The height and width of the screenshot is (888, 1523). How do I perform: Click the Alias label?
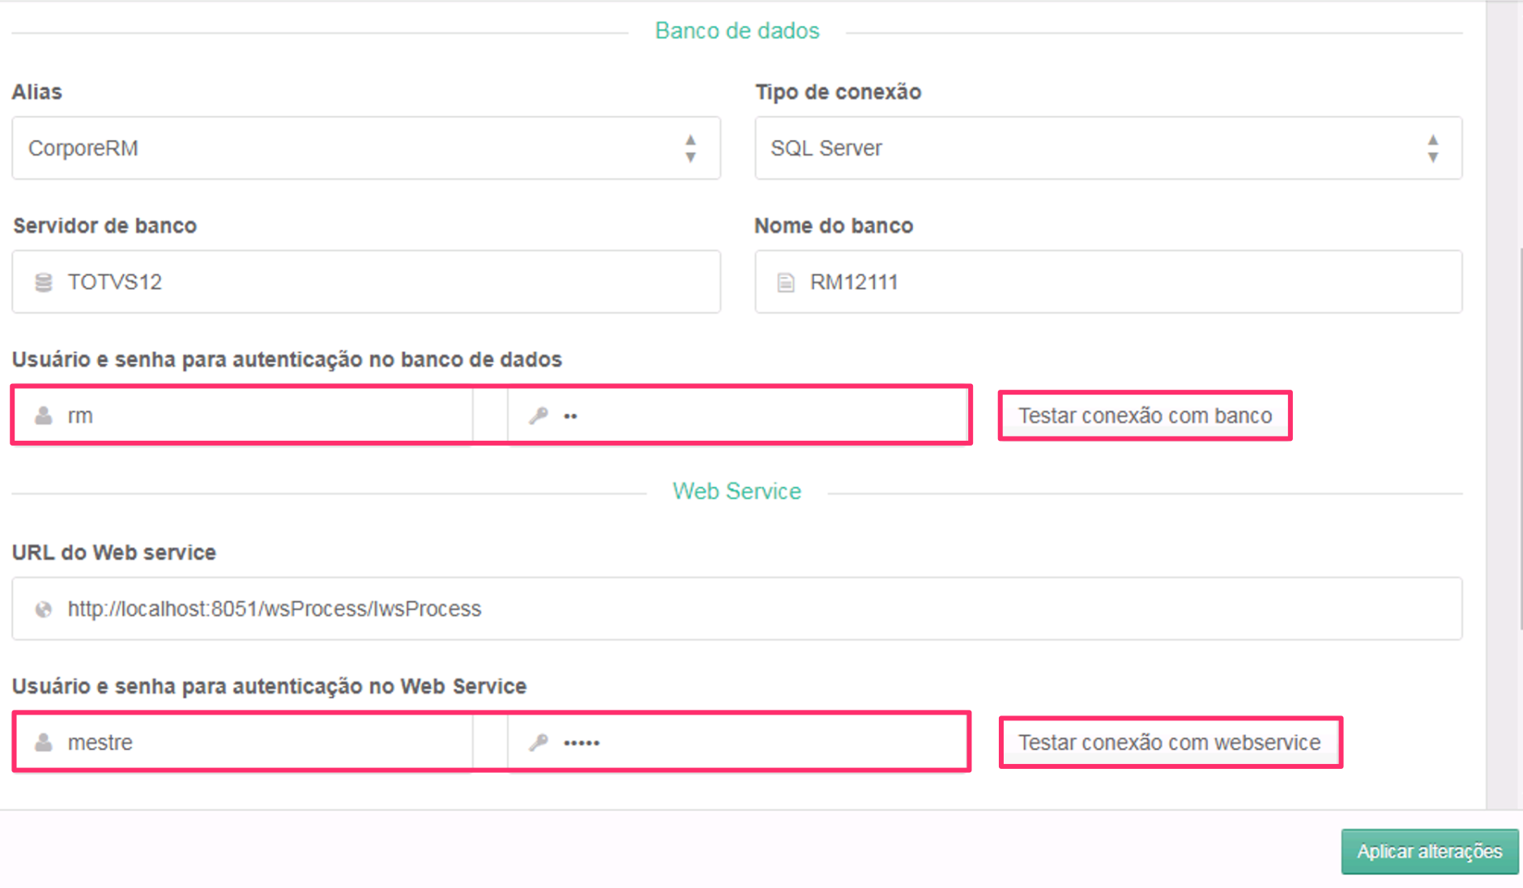click(x=37, y=92)
